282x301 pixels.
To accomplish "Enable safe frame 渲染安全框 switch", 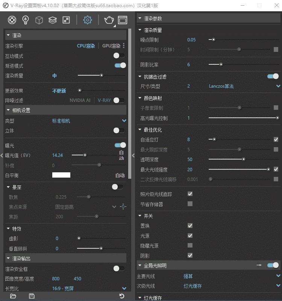I will [119, 269].
